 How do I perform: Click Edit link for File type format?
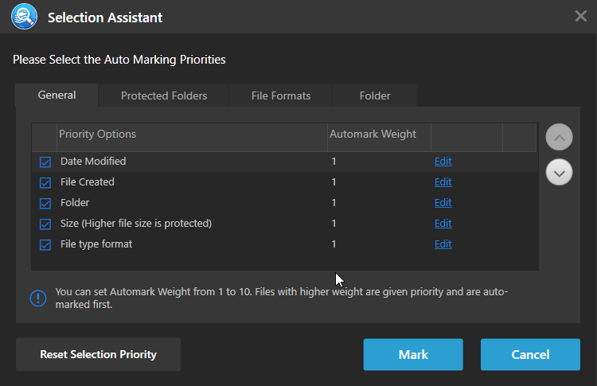(443, 244)
